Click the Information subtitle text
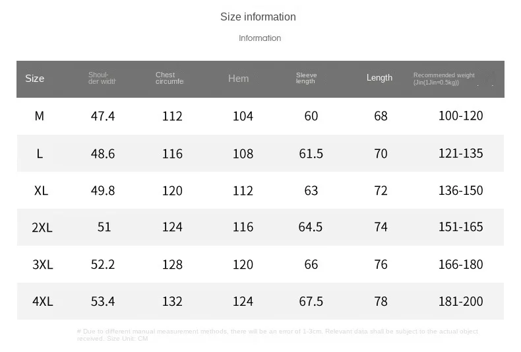This screenshot has width=521, height=352. point(260,38)
